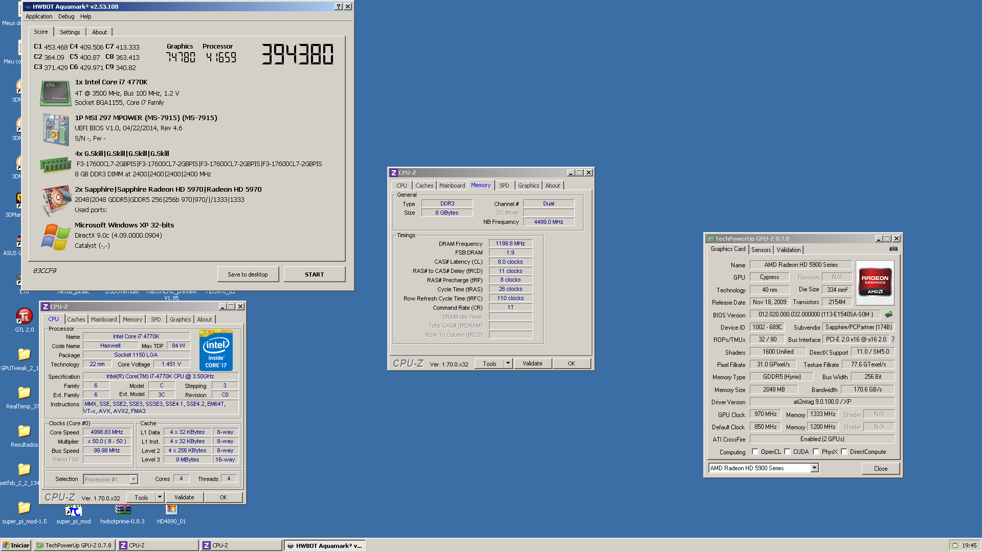Click the bus interface question mark icon
Image resolution: width=982 pixels, height=552 pixels.
(893, 339)
